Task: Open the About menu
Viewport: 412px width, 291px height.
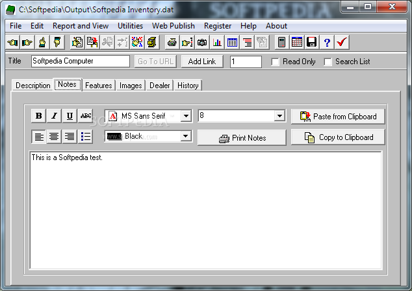Action: point(276,26)
